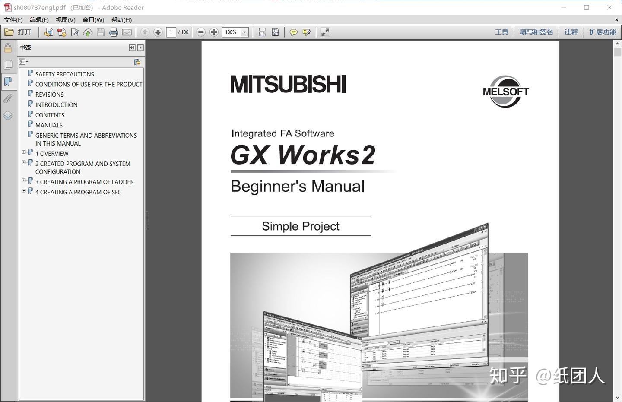The image size is (622, 402).
Task: Enable full screen mode via toolbar icon
Action: point(325,32)
